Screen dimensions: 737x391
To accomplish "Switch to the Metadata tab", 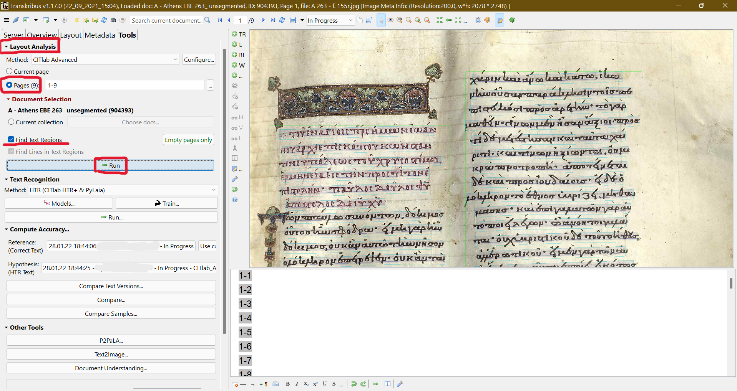I will coord(100,35).
